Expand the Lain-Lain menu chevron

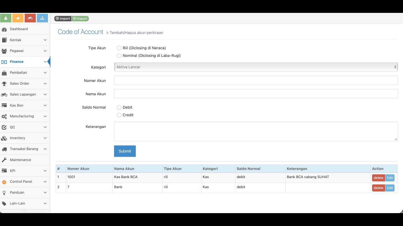click(x=45, y=203)
